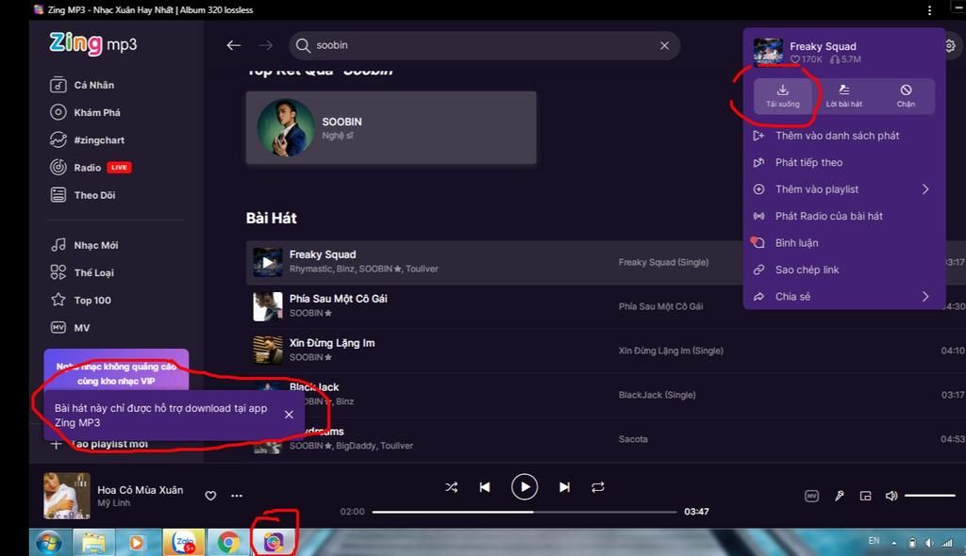The image size is (966, 556).
Task: Open karaoke lyrics microphone icon
Action: click(839, 496)
